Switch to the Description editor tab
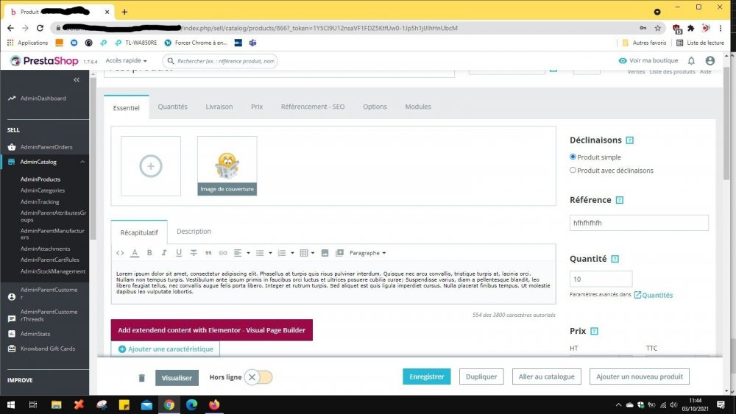 tap(194, 231)
